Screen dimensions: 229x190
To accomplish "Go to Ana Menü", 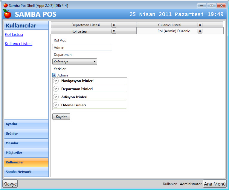I will (x=215, y=184).
